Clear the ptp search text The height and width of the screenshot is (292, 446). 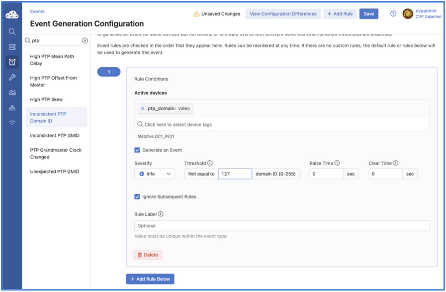[x=85, y=41]
